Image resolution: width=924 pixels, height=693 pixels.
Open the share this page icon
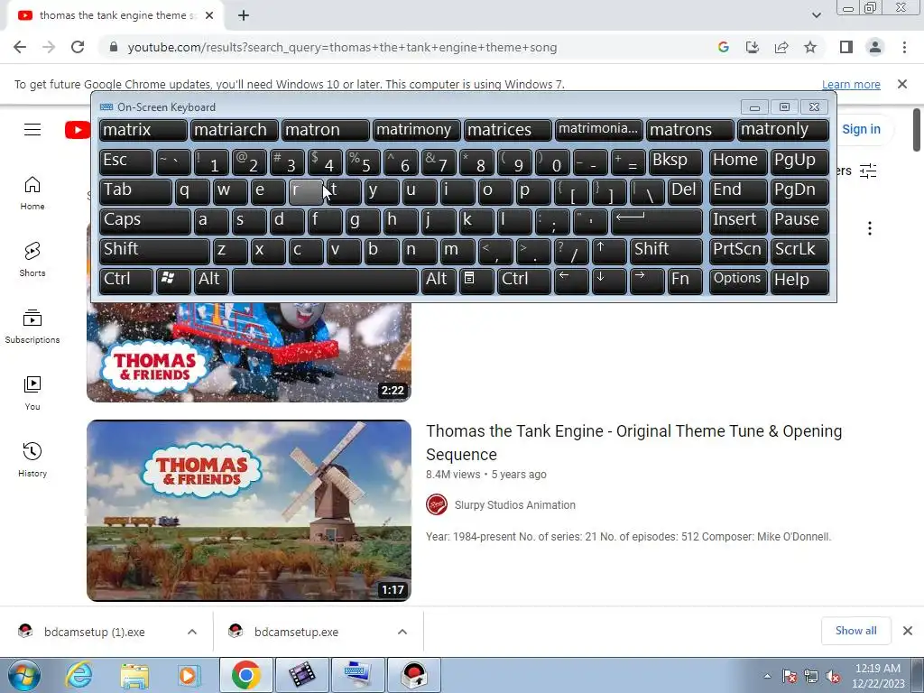tap(781, 47)
